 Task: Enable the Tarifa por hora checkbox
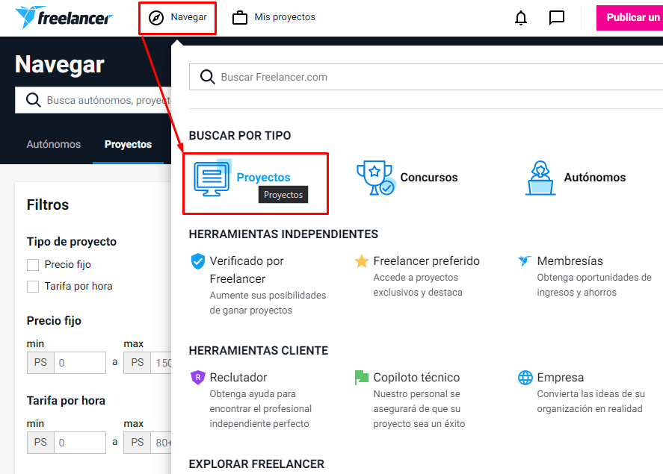33,287
